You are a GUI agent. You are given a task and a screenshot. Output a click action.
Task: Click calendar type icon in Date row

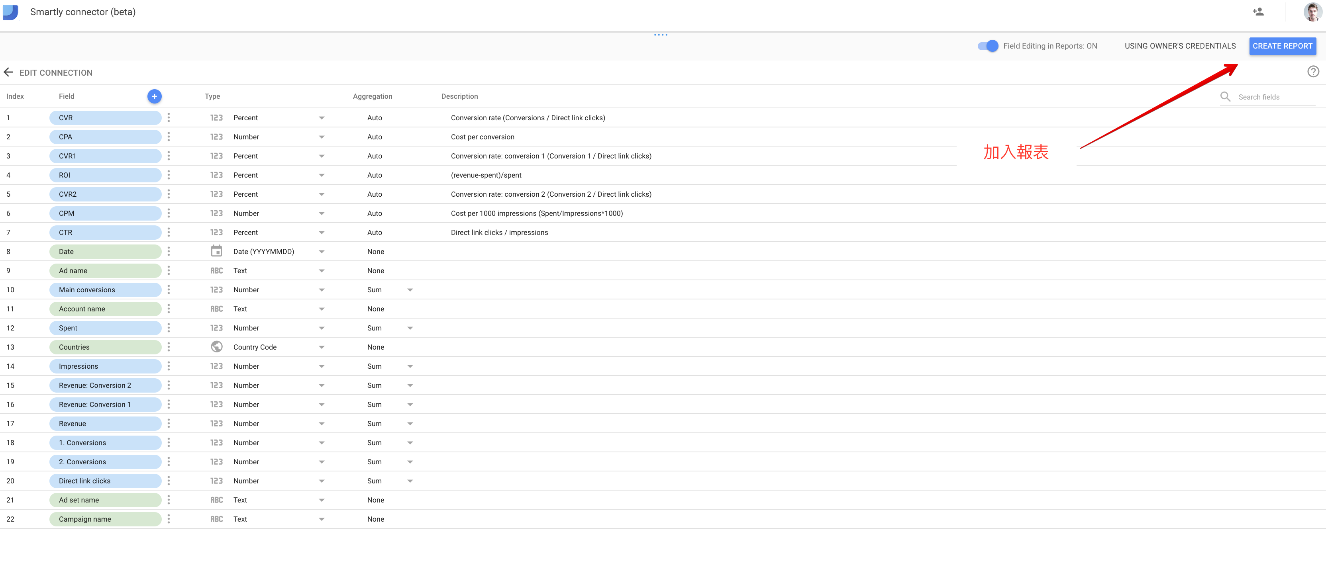[217, 251]
